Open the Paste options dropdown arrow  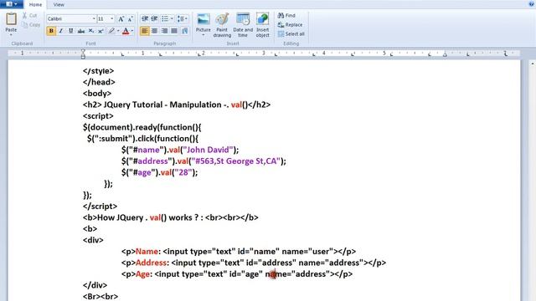pos(11,35)
